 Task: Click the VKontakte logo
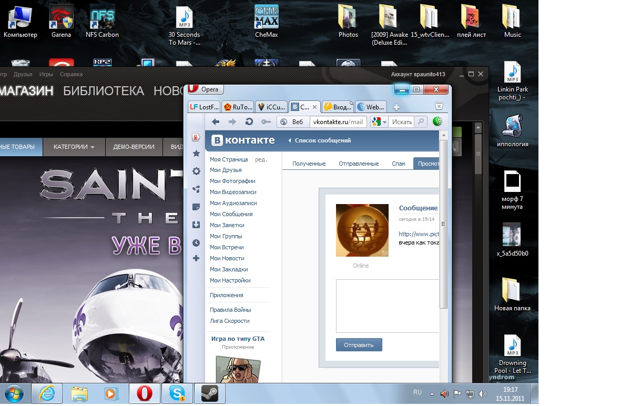pos(243,140)
